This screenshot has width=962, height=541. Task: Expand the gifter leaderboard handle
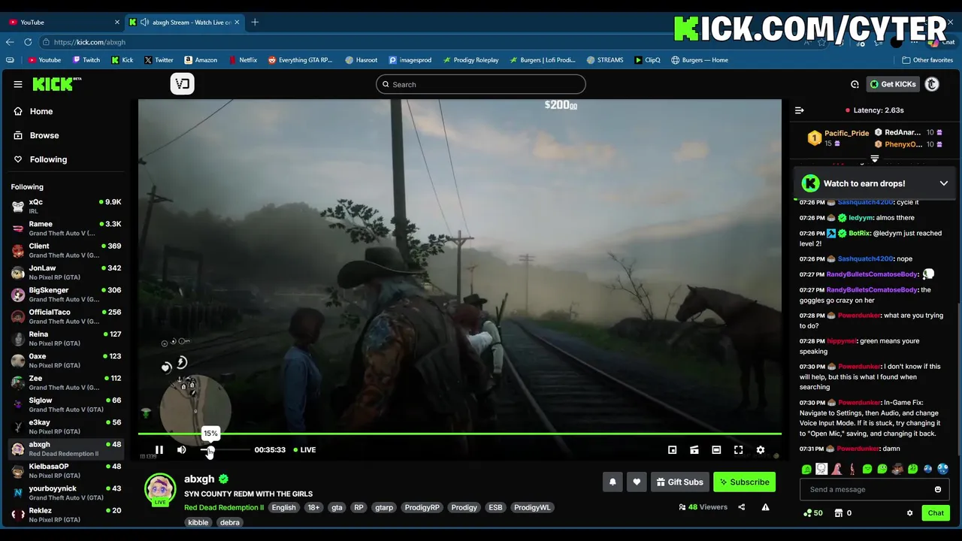pyautogui.click(x=875, y=159)
